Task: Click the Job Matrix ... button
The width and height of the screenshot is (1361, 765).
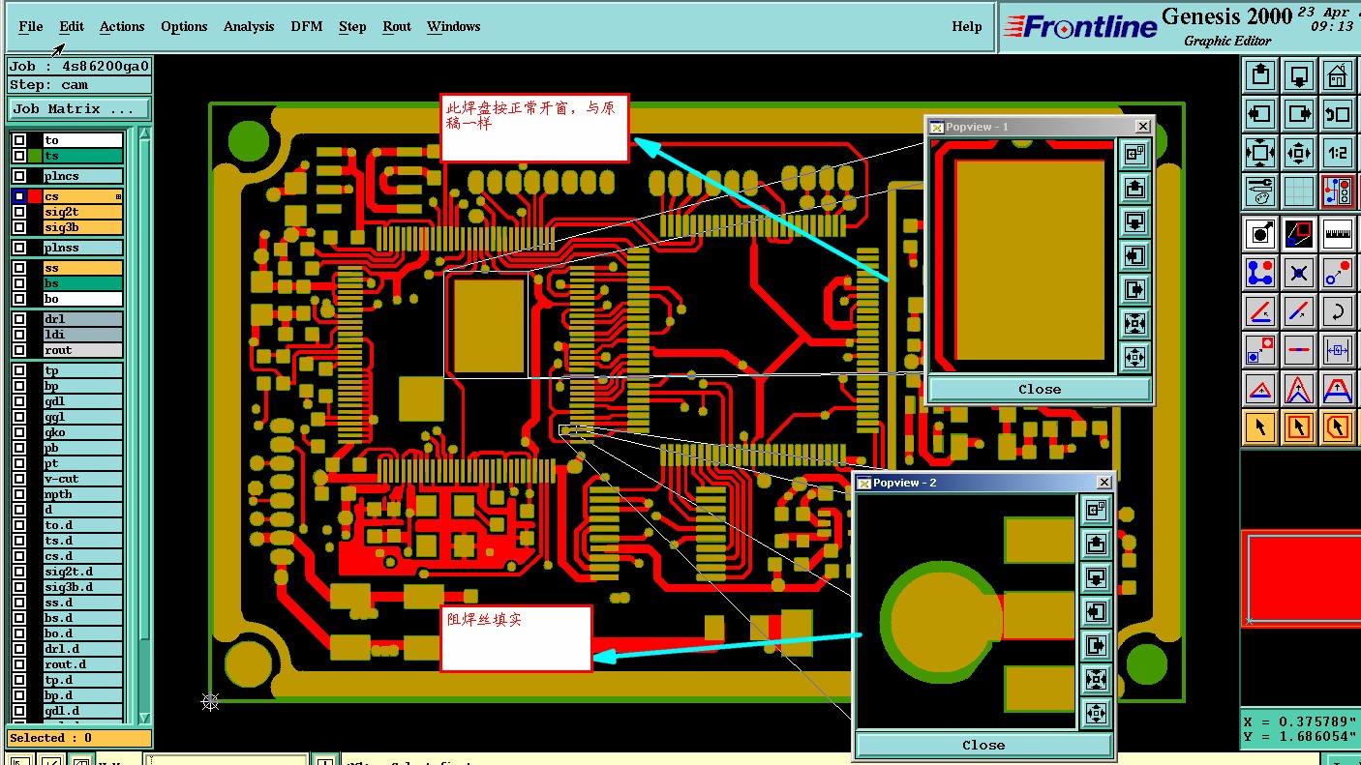Action: coord(79,108)
